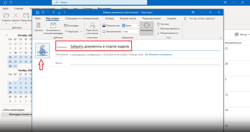Save using the floppy disk icon in title bar
This screenshot has height=132, width=250.
click(37, 12)
